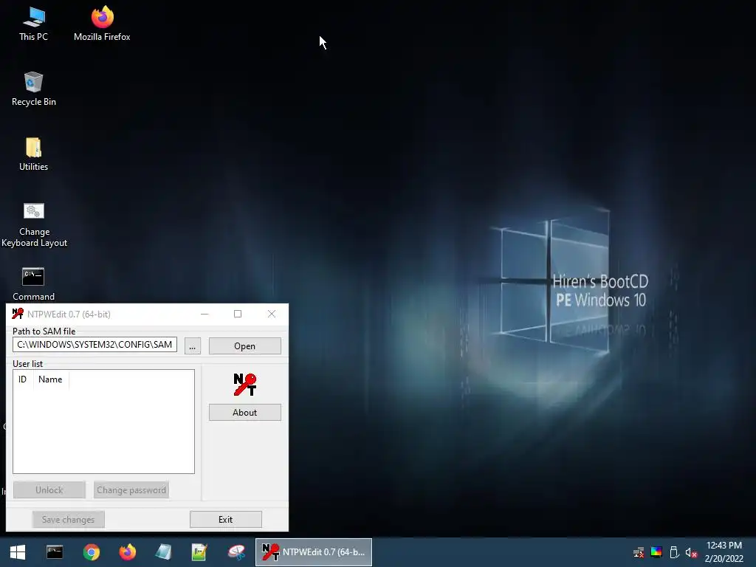The width and height of the screenshot is (756, 567).
Task: Launch Firefox from the taskbar
Action: pos(127,552)
